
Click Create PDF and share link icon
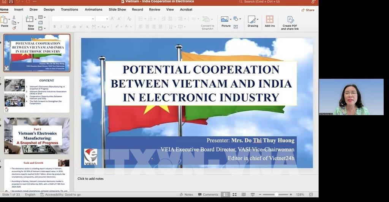click(x=290, y=20)
